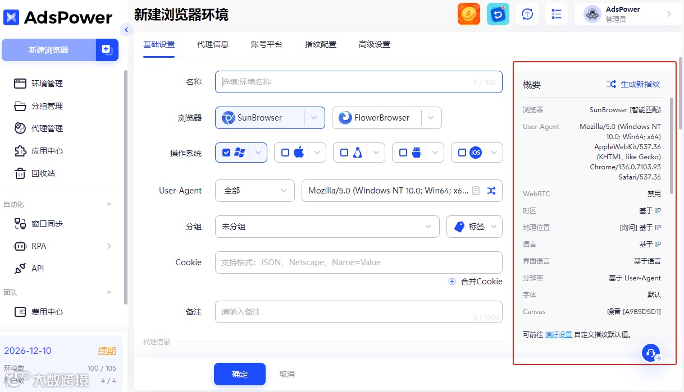Click the Cookie input field
The image size is (684, 392).
(359, 262)
